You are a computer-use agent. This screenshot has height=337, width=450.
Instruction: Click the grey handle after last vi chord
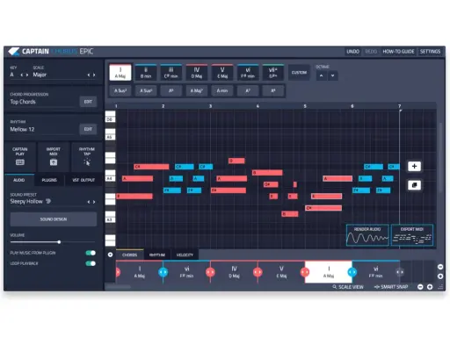point(400,272)
